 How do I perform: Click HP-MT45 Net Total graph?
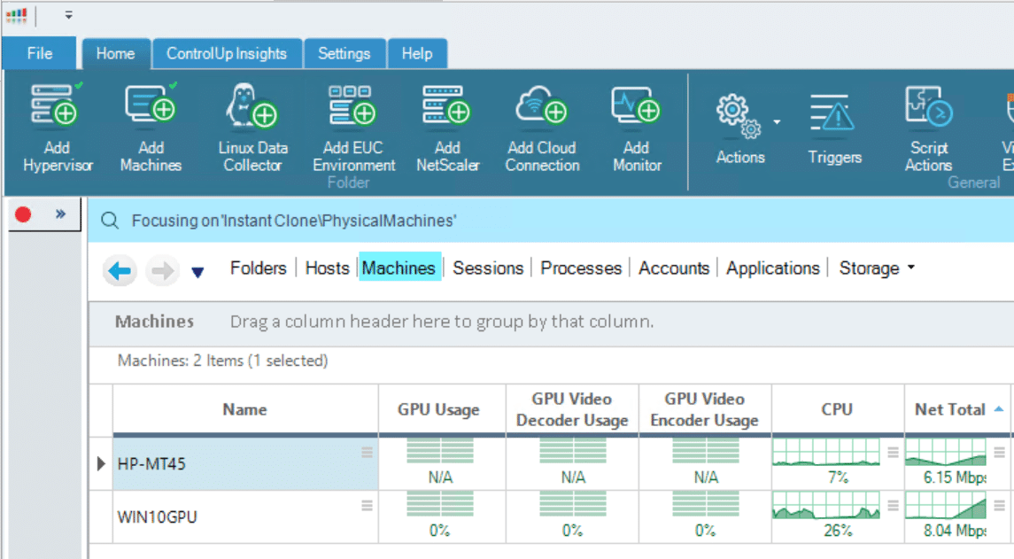pyautogui.click(x=946, y=452)
